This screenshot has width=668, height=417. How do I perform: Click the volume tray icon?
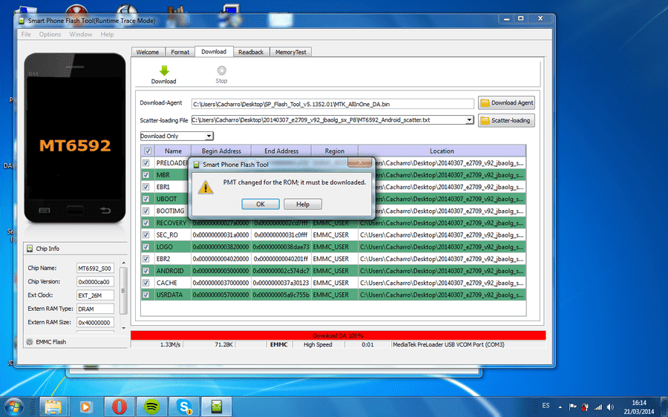[610, 407]
